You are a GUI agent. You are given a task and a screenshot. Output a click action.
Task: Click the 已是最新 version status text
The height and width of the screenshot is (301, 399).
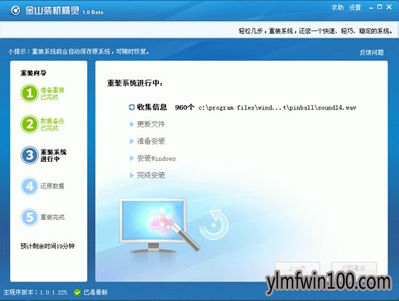[96, 292]
